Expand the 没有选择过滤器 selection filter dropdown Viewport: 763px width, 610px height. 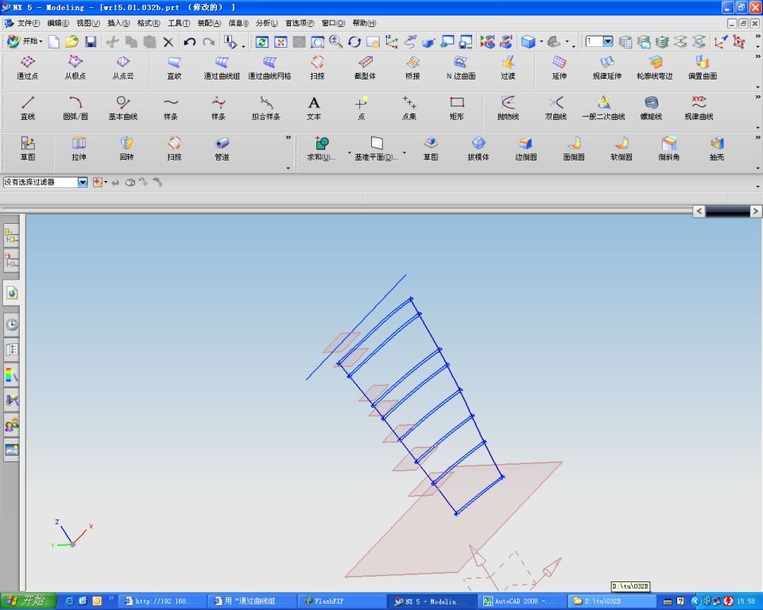[x=82, y=182]
